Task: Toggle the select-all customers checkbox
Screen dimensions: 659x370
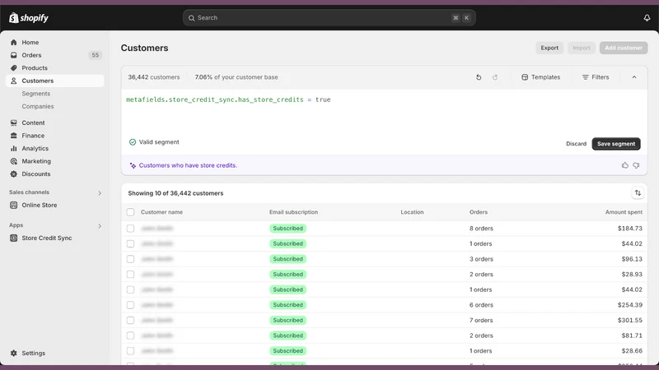Action: [x=131, y=212]
